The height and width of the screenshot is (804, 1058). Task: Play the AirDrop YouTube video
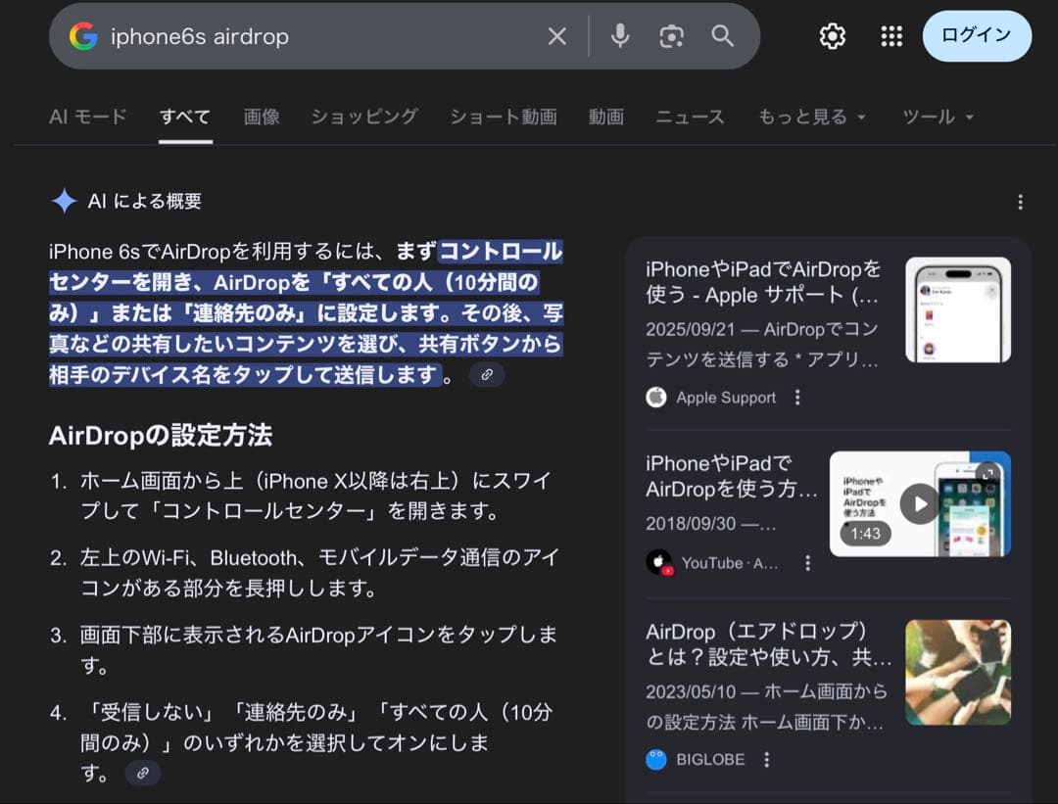tap(920, 504)
